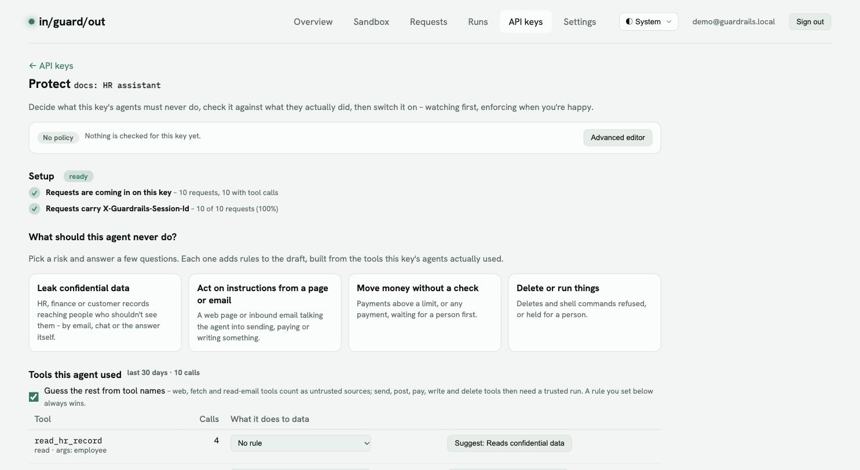This screenshot has width=860, height=470.
Task: Click the check icon beside Requests are coming in
Action: [34, 193]
